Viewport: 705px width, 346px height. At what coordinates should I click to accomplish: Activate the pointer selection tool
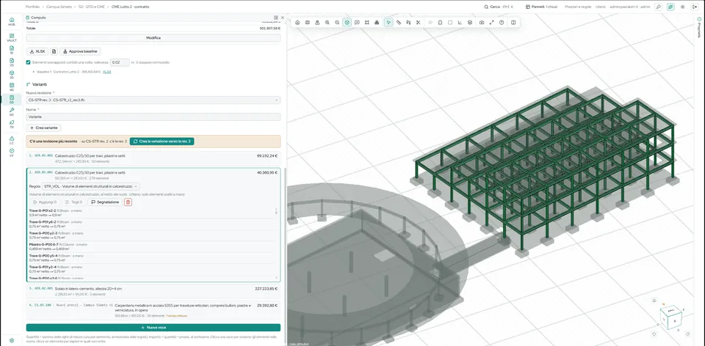[x=388, y=23]
